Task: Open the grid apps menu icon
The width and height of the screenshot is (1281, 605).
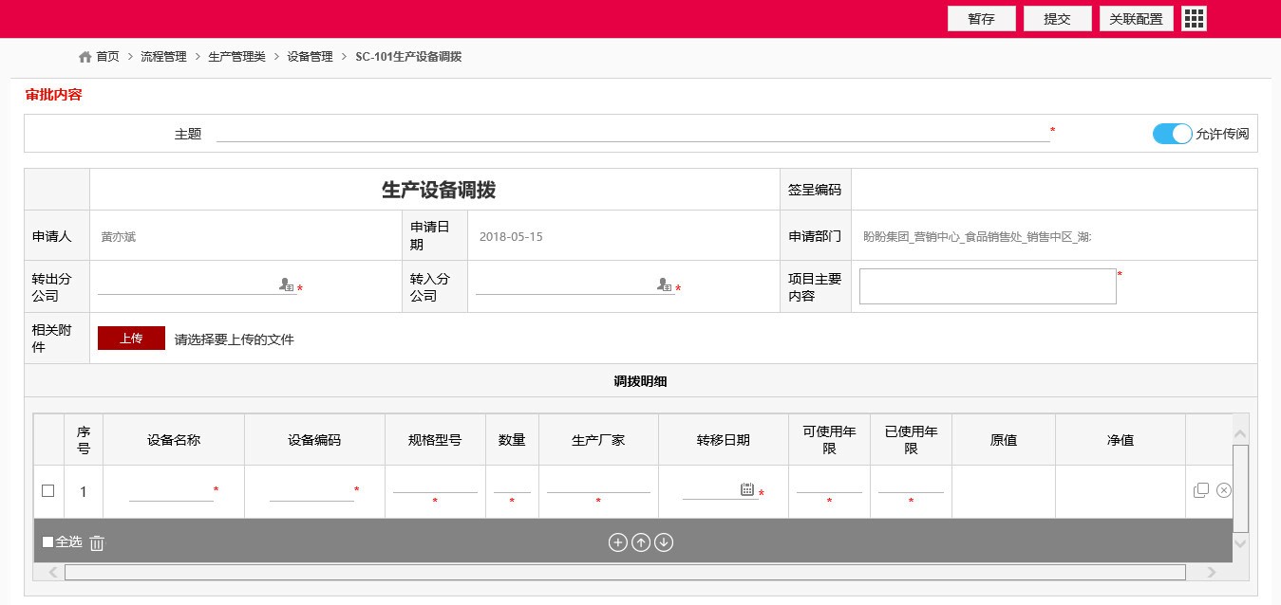Action: 1194,19
